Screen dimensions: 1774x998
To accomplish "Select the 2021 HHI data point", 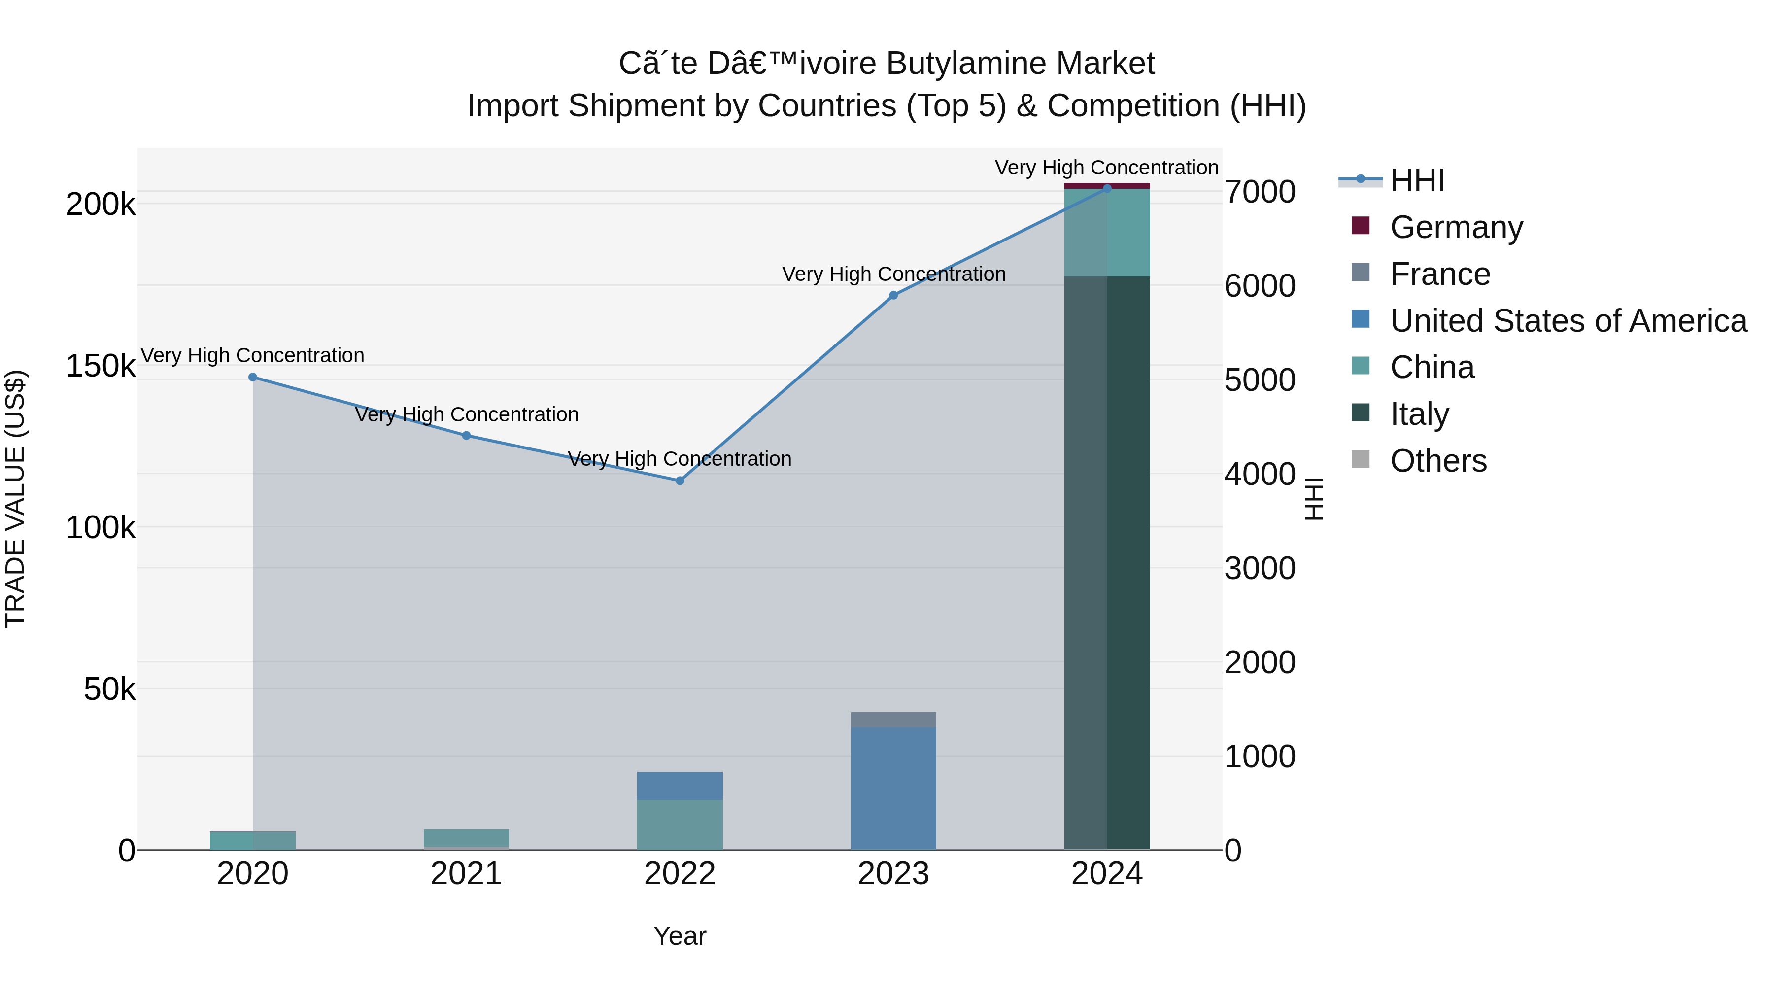I will 466,435.
